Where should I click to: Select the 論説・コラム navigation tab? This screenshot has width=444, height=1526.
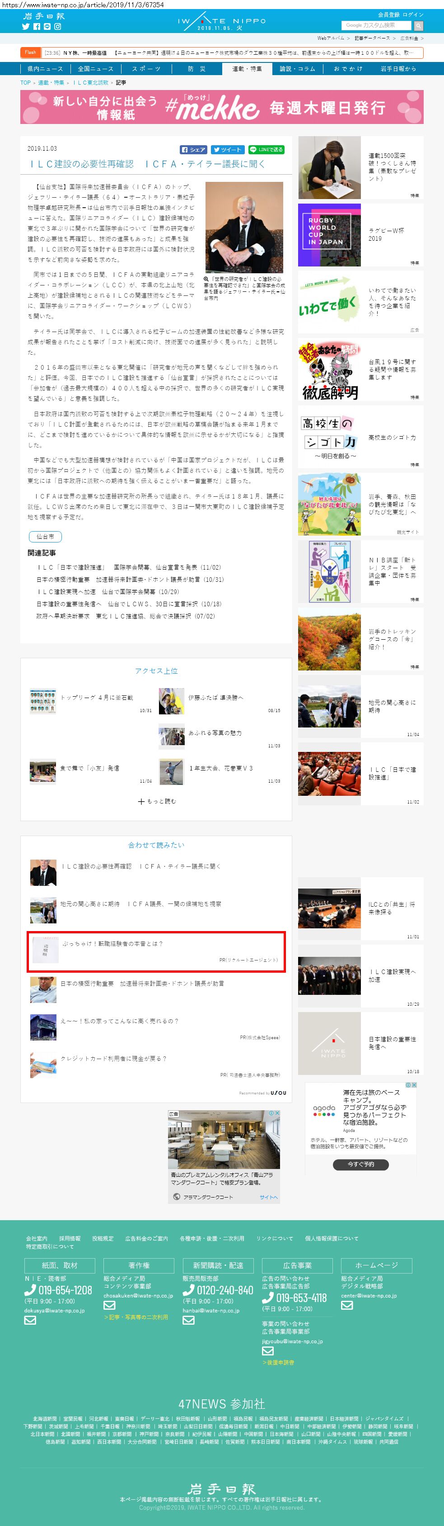[297, 69]
